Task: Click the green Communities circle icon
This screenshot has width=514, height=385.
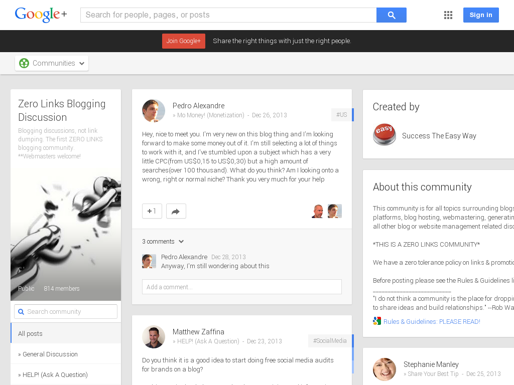Action: point(24,63)
